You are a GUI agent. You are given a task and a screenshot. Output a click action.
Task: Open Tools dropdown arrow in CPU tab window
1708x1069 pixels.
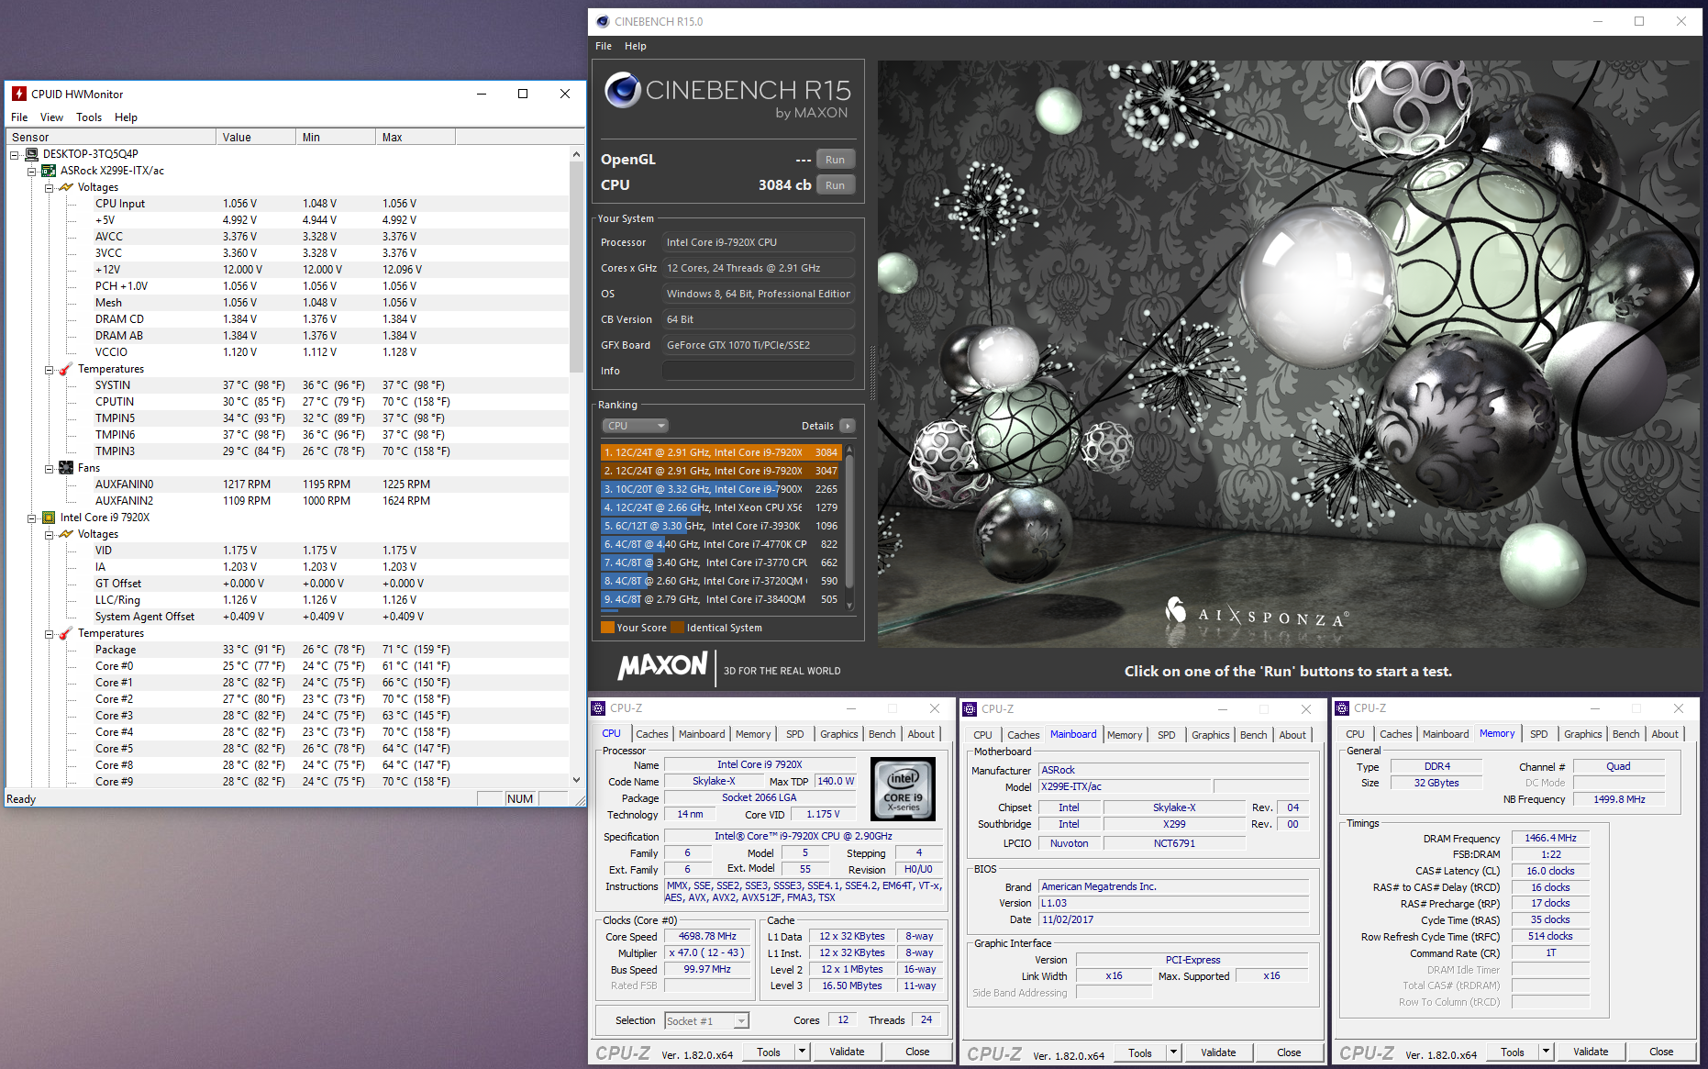(802, 1052)
